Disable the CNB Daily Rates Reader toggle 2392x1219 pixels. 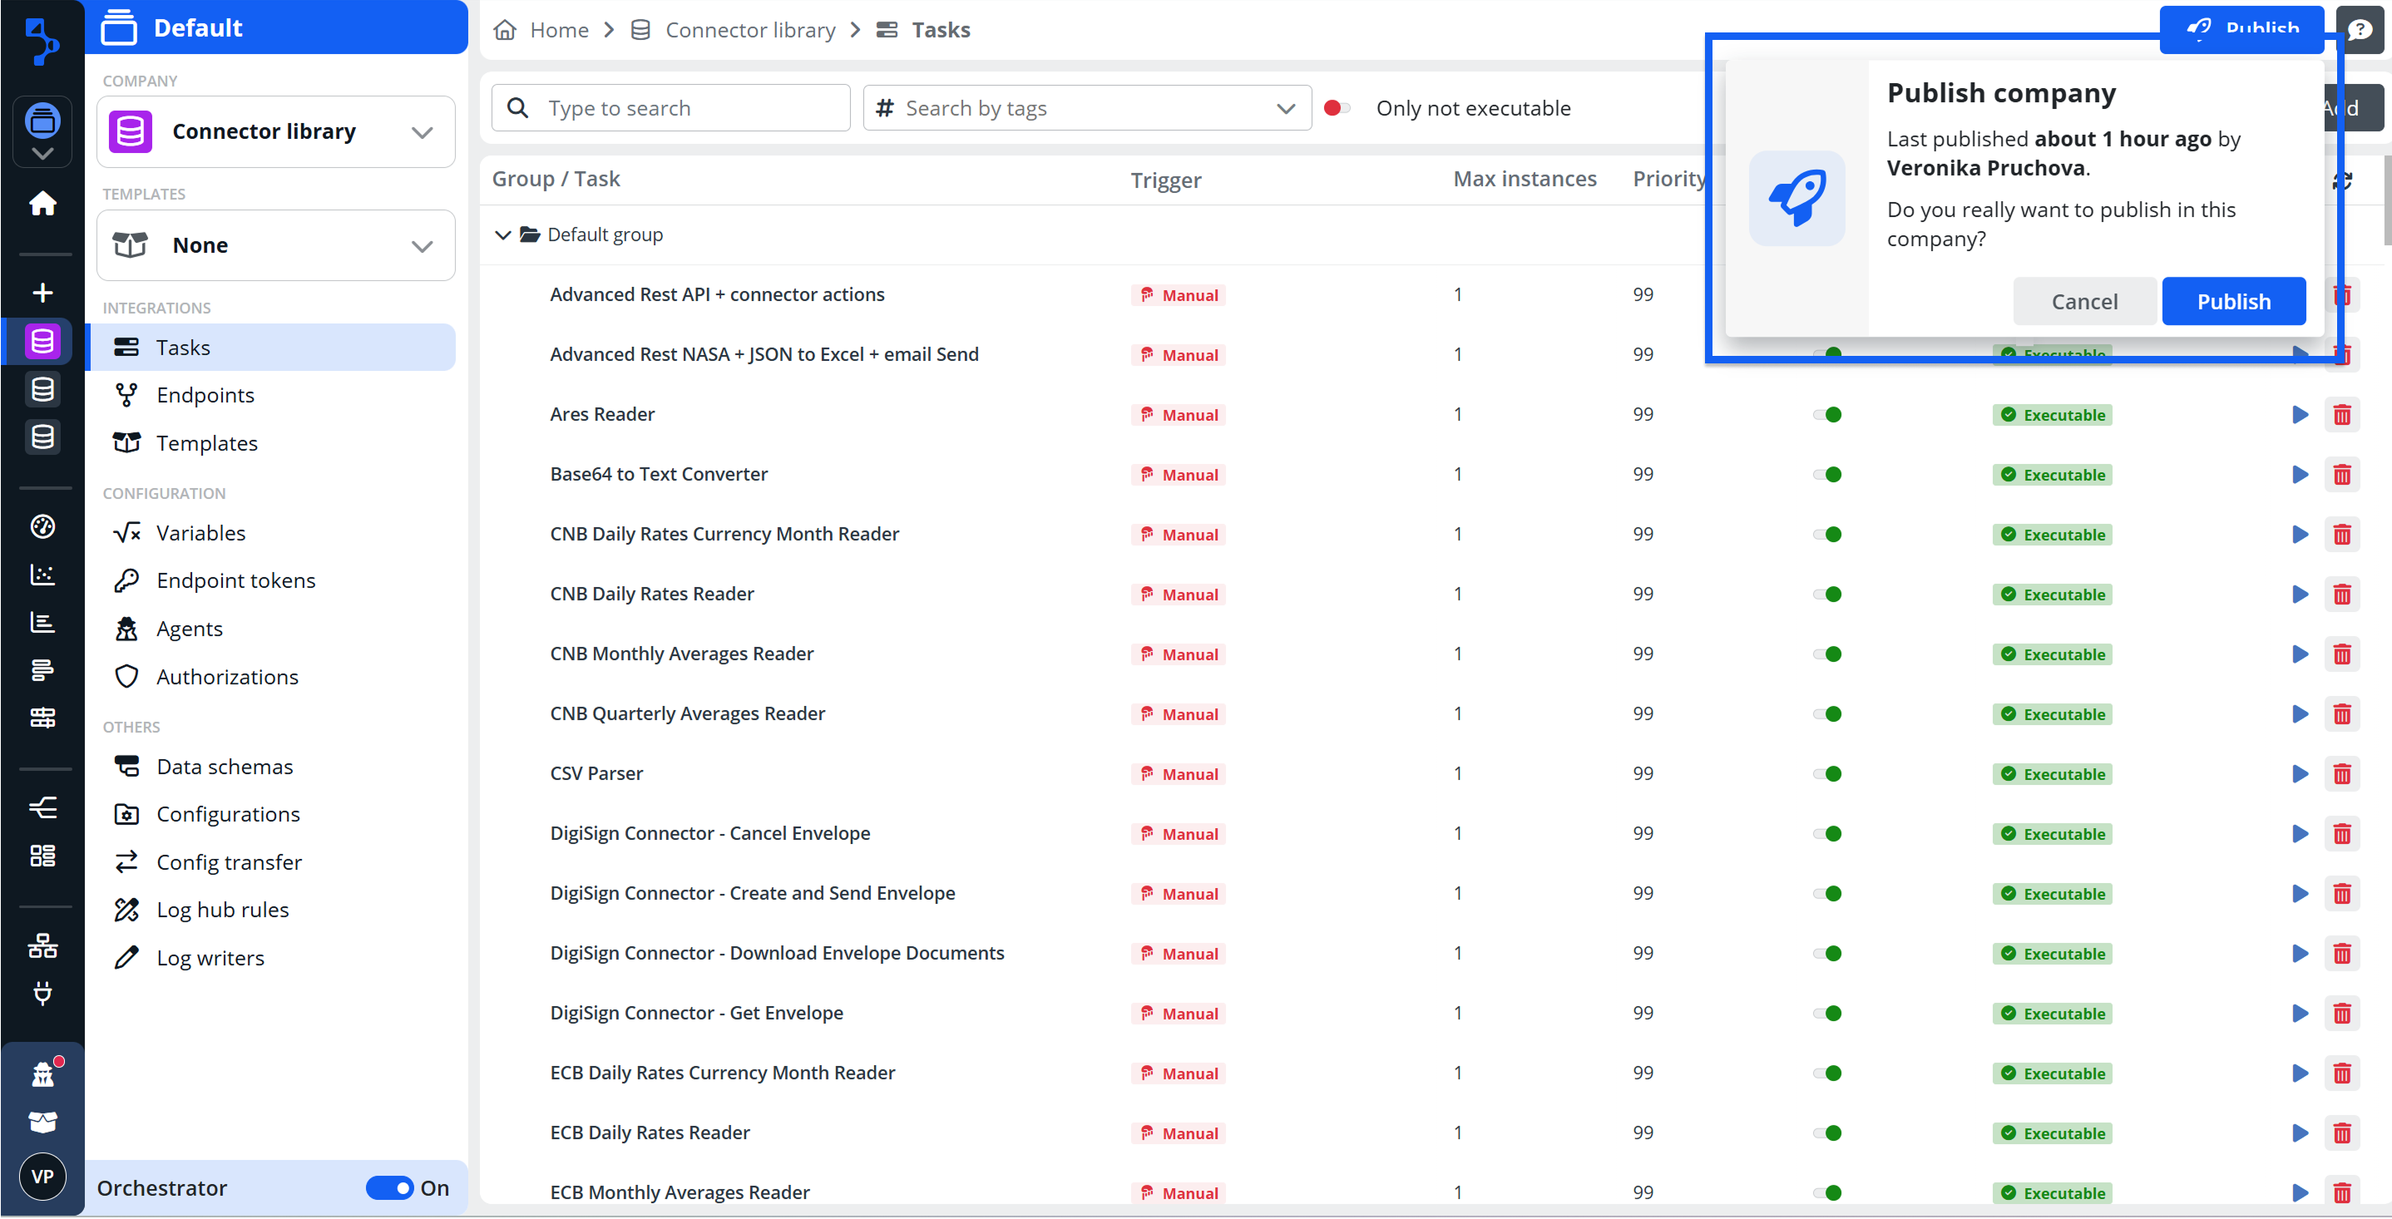(x=1827, y=595)
